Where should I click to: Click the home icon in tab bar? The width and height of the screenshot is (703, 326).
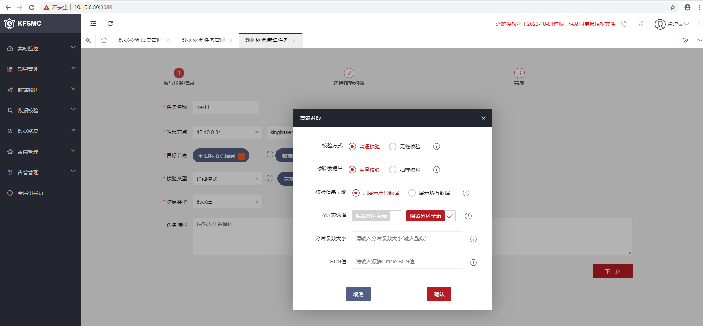click(x=104, y=40)
